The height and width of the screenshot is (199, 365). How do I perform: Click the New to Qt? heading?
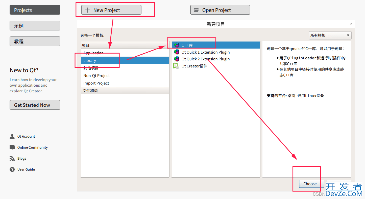(x=24, y=70)
